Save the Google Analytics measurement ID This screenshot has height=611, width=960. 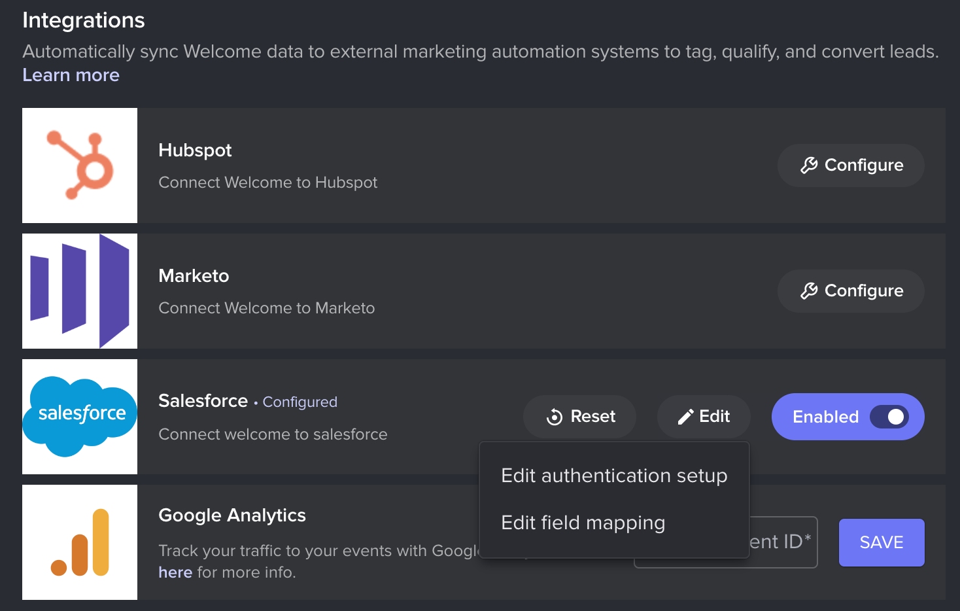(x=882, y=542)
